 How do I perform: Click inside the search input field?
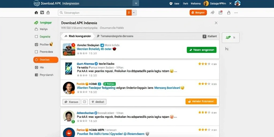tap(92, 13)
